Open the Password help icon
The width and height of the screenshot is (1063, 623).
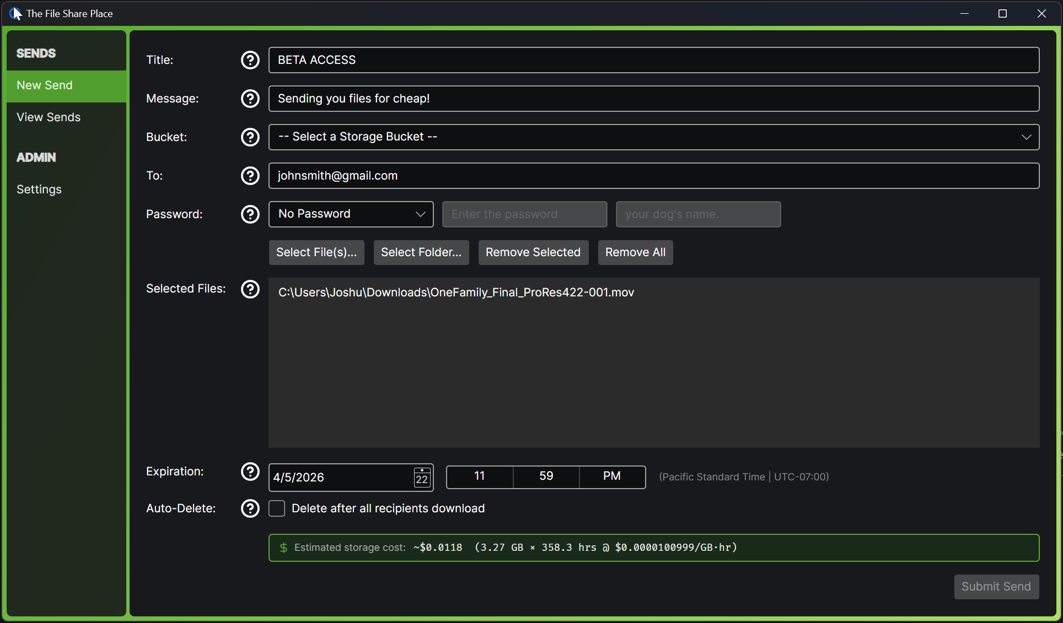pyautogui.click(x=250, y=214)
